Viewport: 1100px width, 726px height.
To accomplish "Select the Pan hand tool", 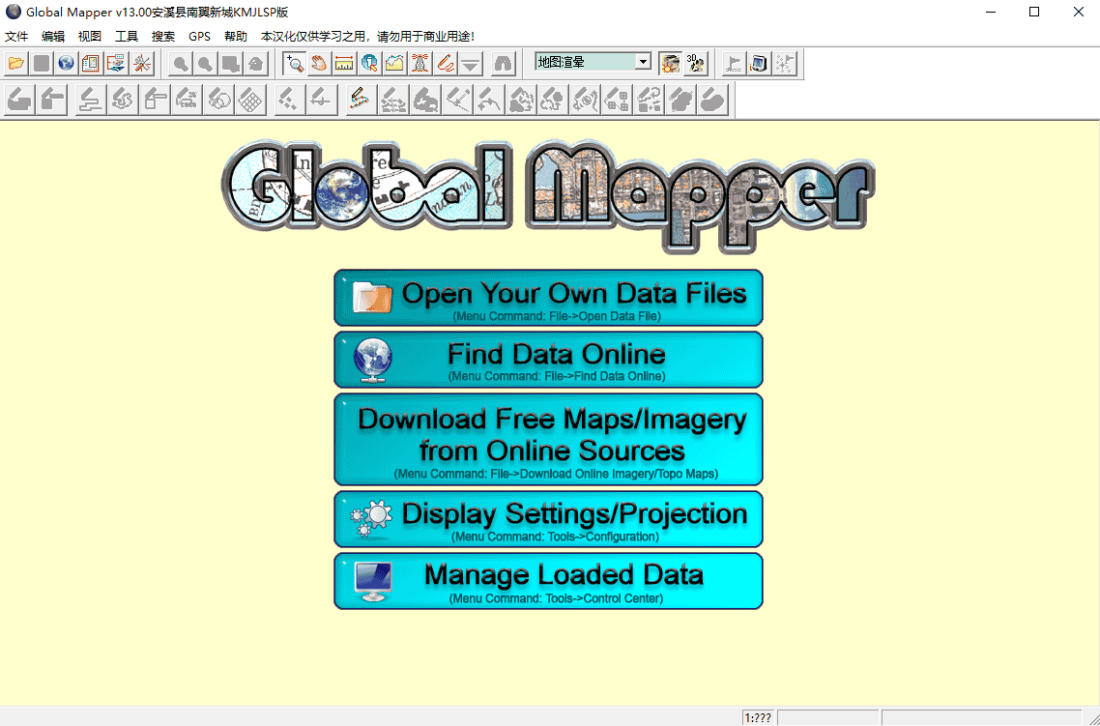I will [320, 64].
